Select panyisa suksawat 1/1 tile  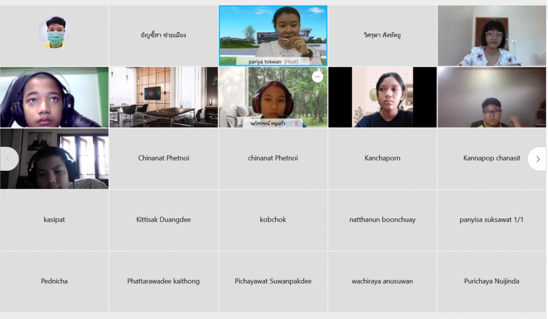492,220
